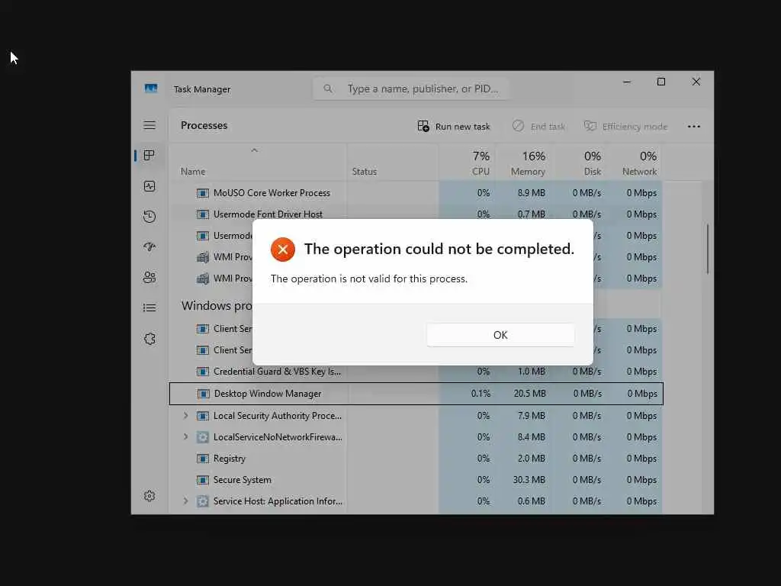
Task: Open the Services puzzle-piece sidebar icon
Action: pos(149,339)
